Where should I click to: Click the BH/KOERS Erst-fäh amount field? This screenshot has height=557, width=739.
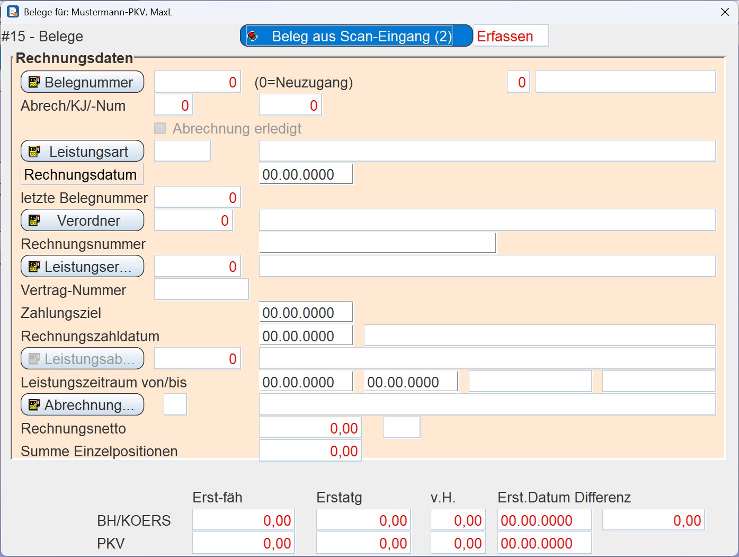click(x=243, y=520)
